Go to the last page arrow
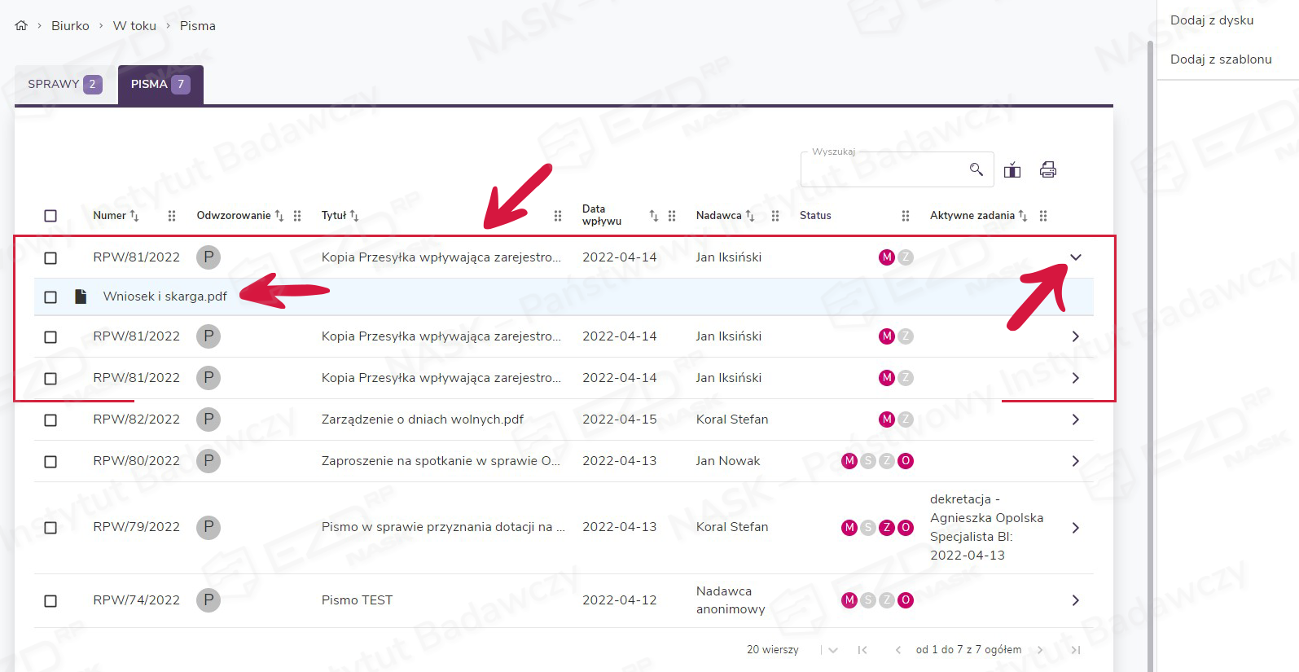1299x672 pixels. click(x=1075, y=650)
